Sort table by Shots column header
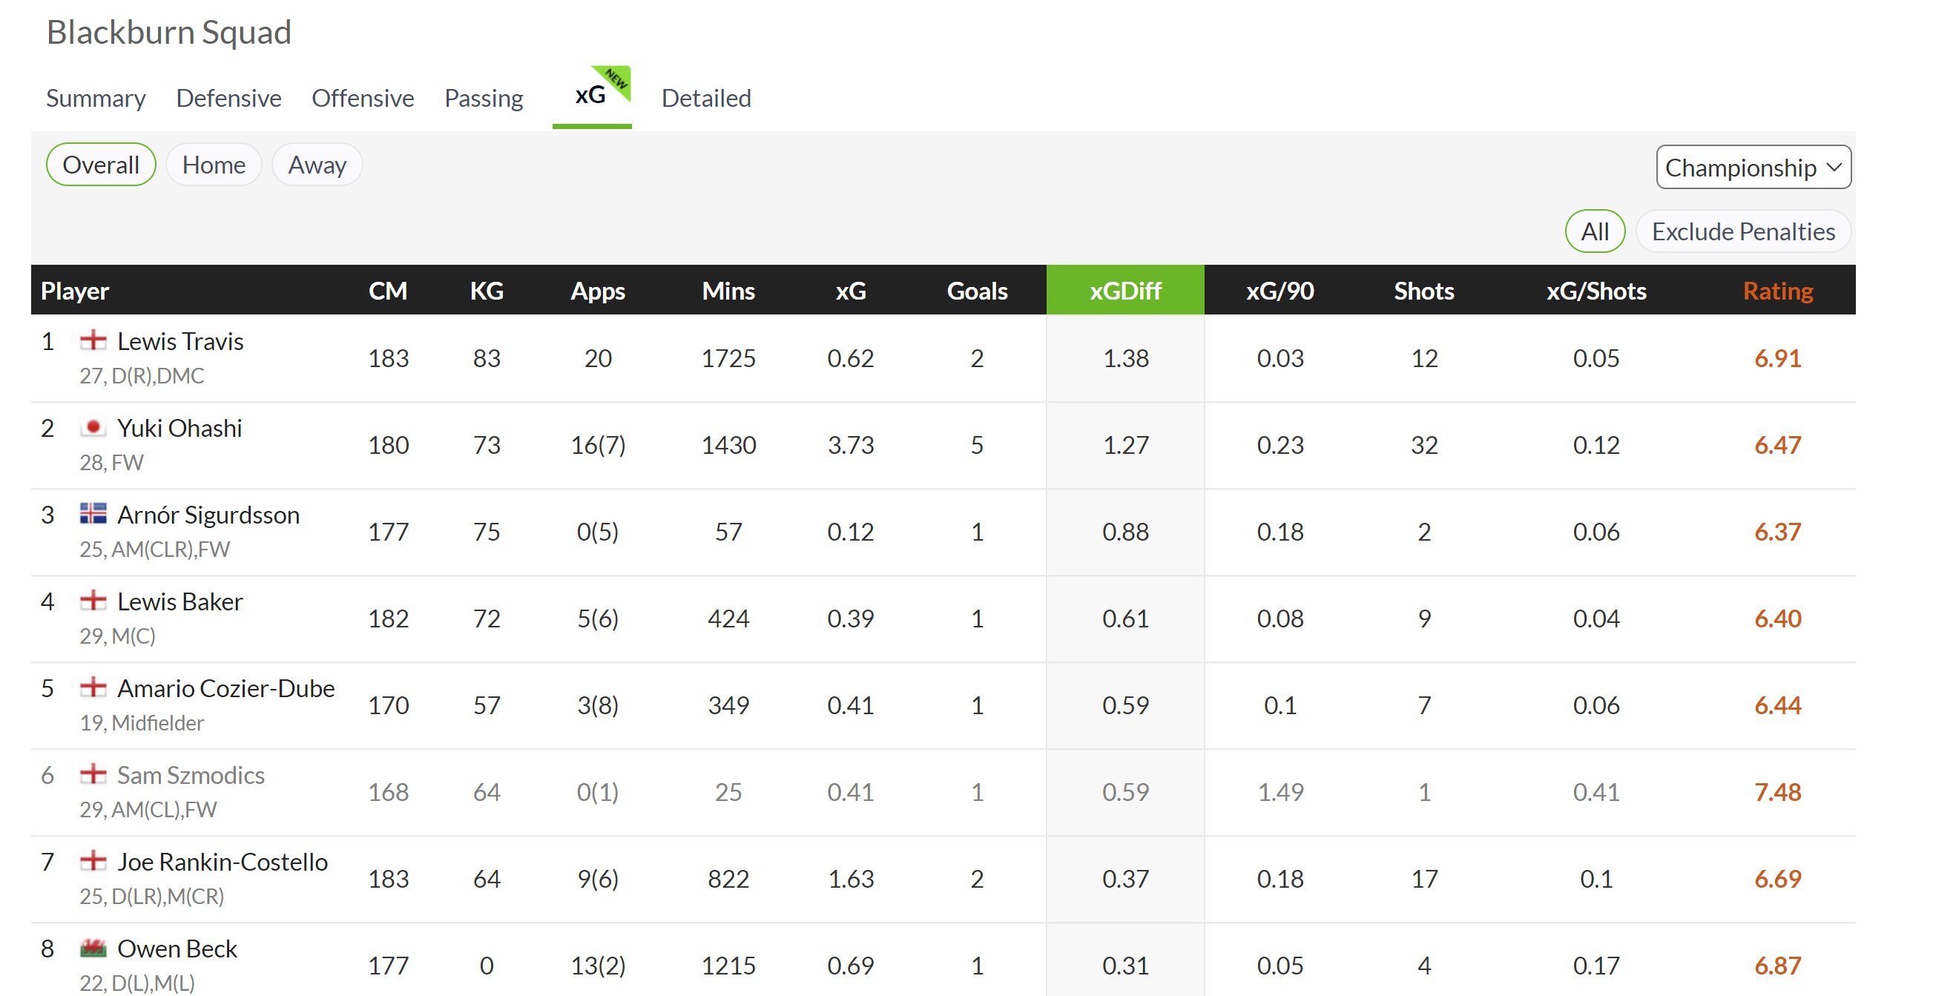Image resolution: width=1933 pixels, height=996 pixels. coord(1424,290)
